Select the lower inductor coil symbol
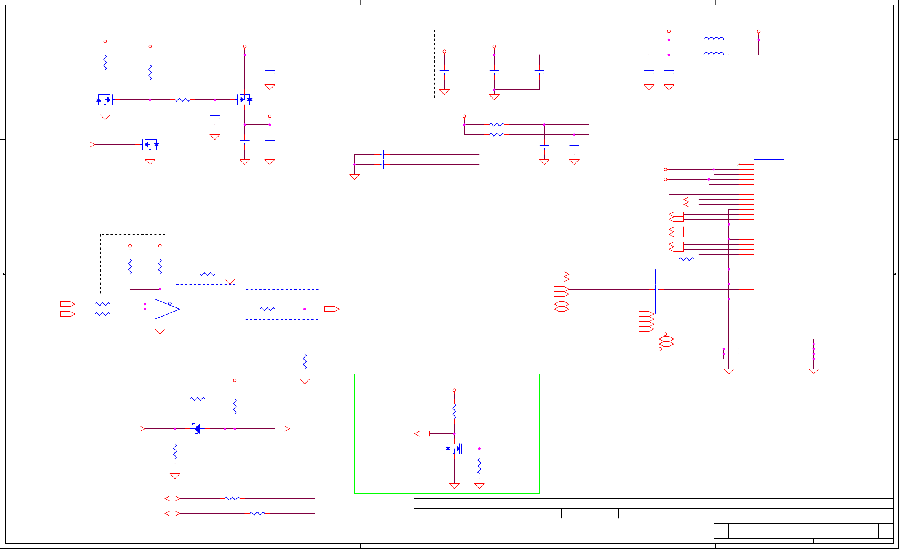This screenshot has width=899, height=549. (714, 54)
